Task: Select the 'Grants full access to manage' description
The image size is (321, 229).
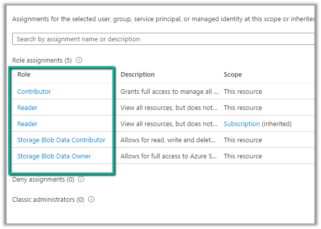Action: click(x=169, y=91)
